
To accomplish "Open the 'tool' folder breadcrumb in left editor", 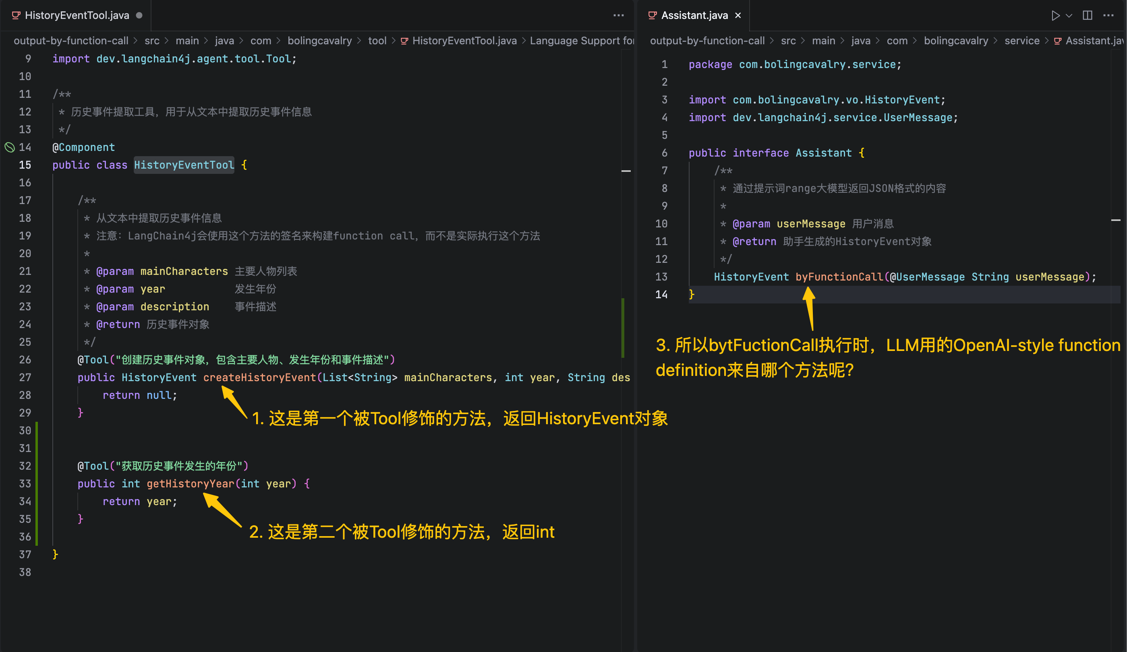I will (377, 41).
